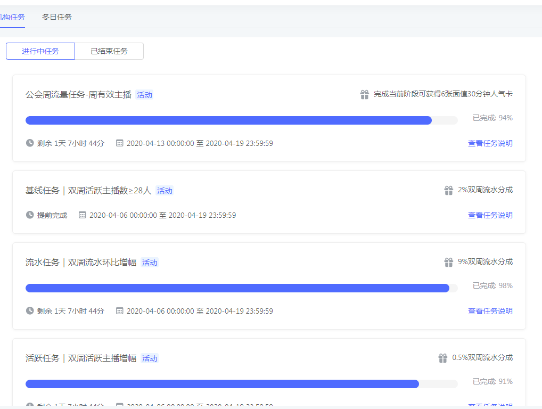
Task: Click the clock icon showing 剩余 1天 7小时 44分
Action: pos(30,143)
